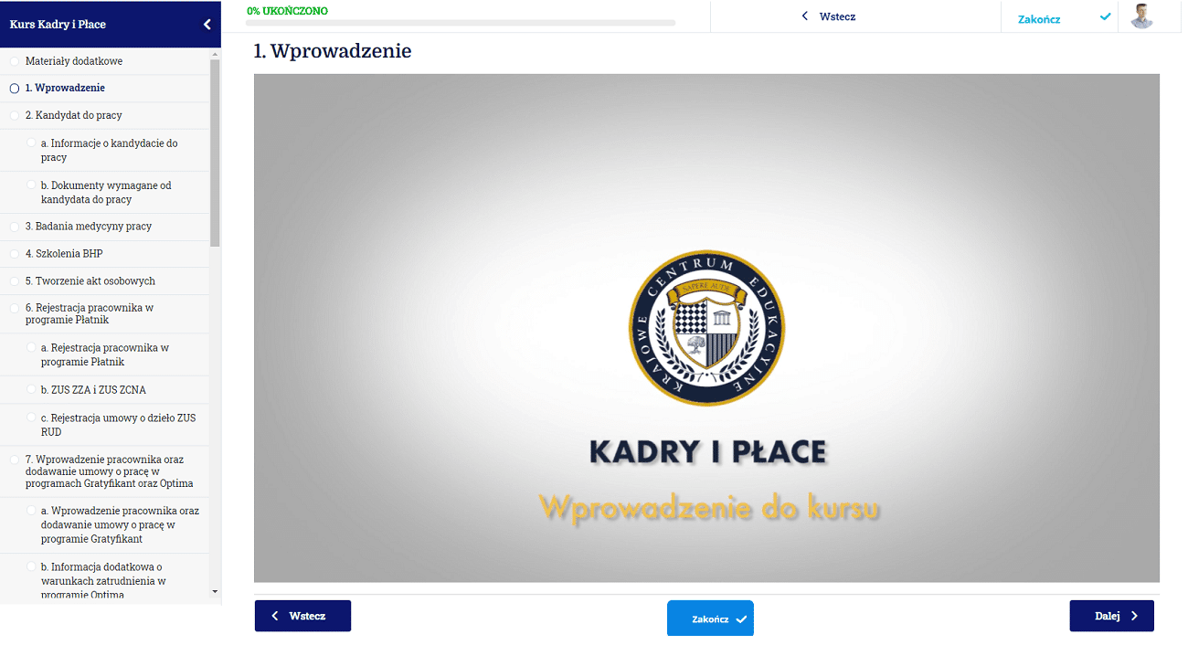The image size is (1188, 645).
Task: Toggle completion circle for 2. Kandydat do pracy
Action: coord(14,116)
